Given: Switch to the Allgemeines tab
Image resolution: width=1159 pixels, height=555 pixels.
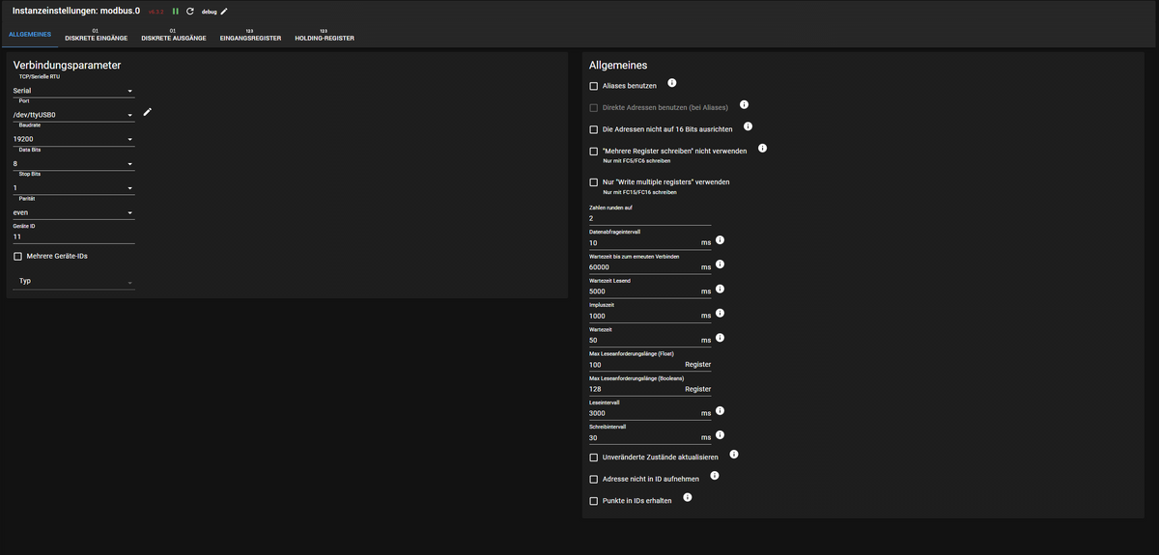Looking at the screenshot, I should (x=29, y=36).
